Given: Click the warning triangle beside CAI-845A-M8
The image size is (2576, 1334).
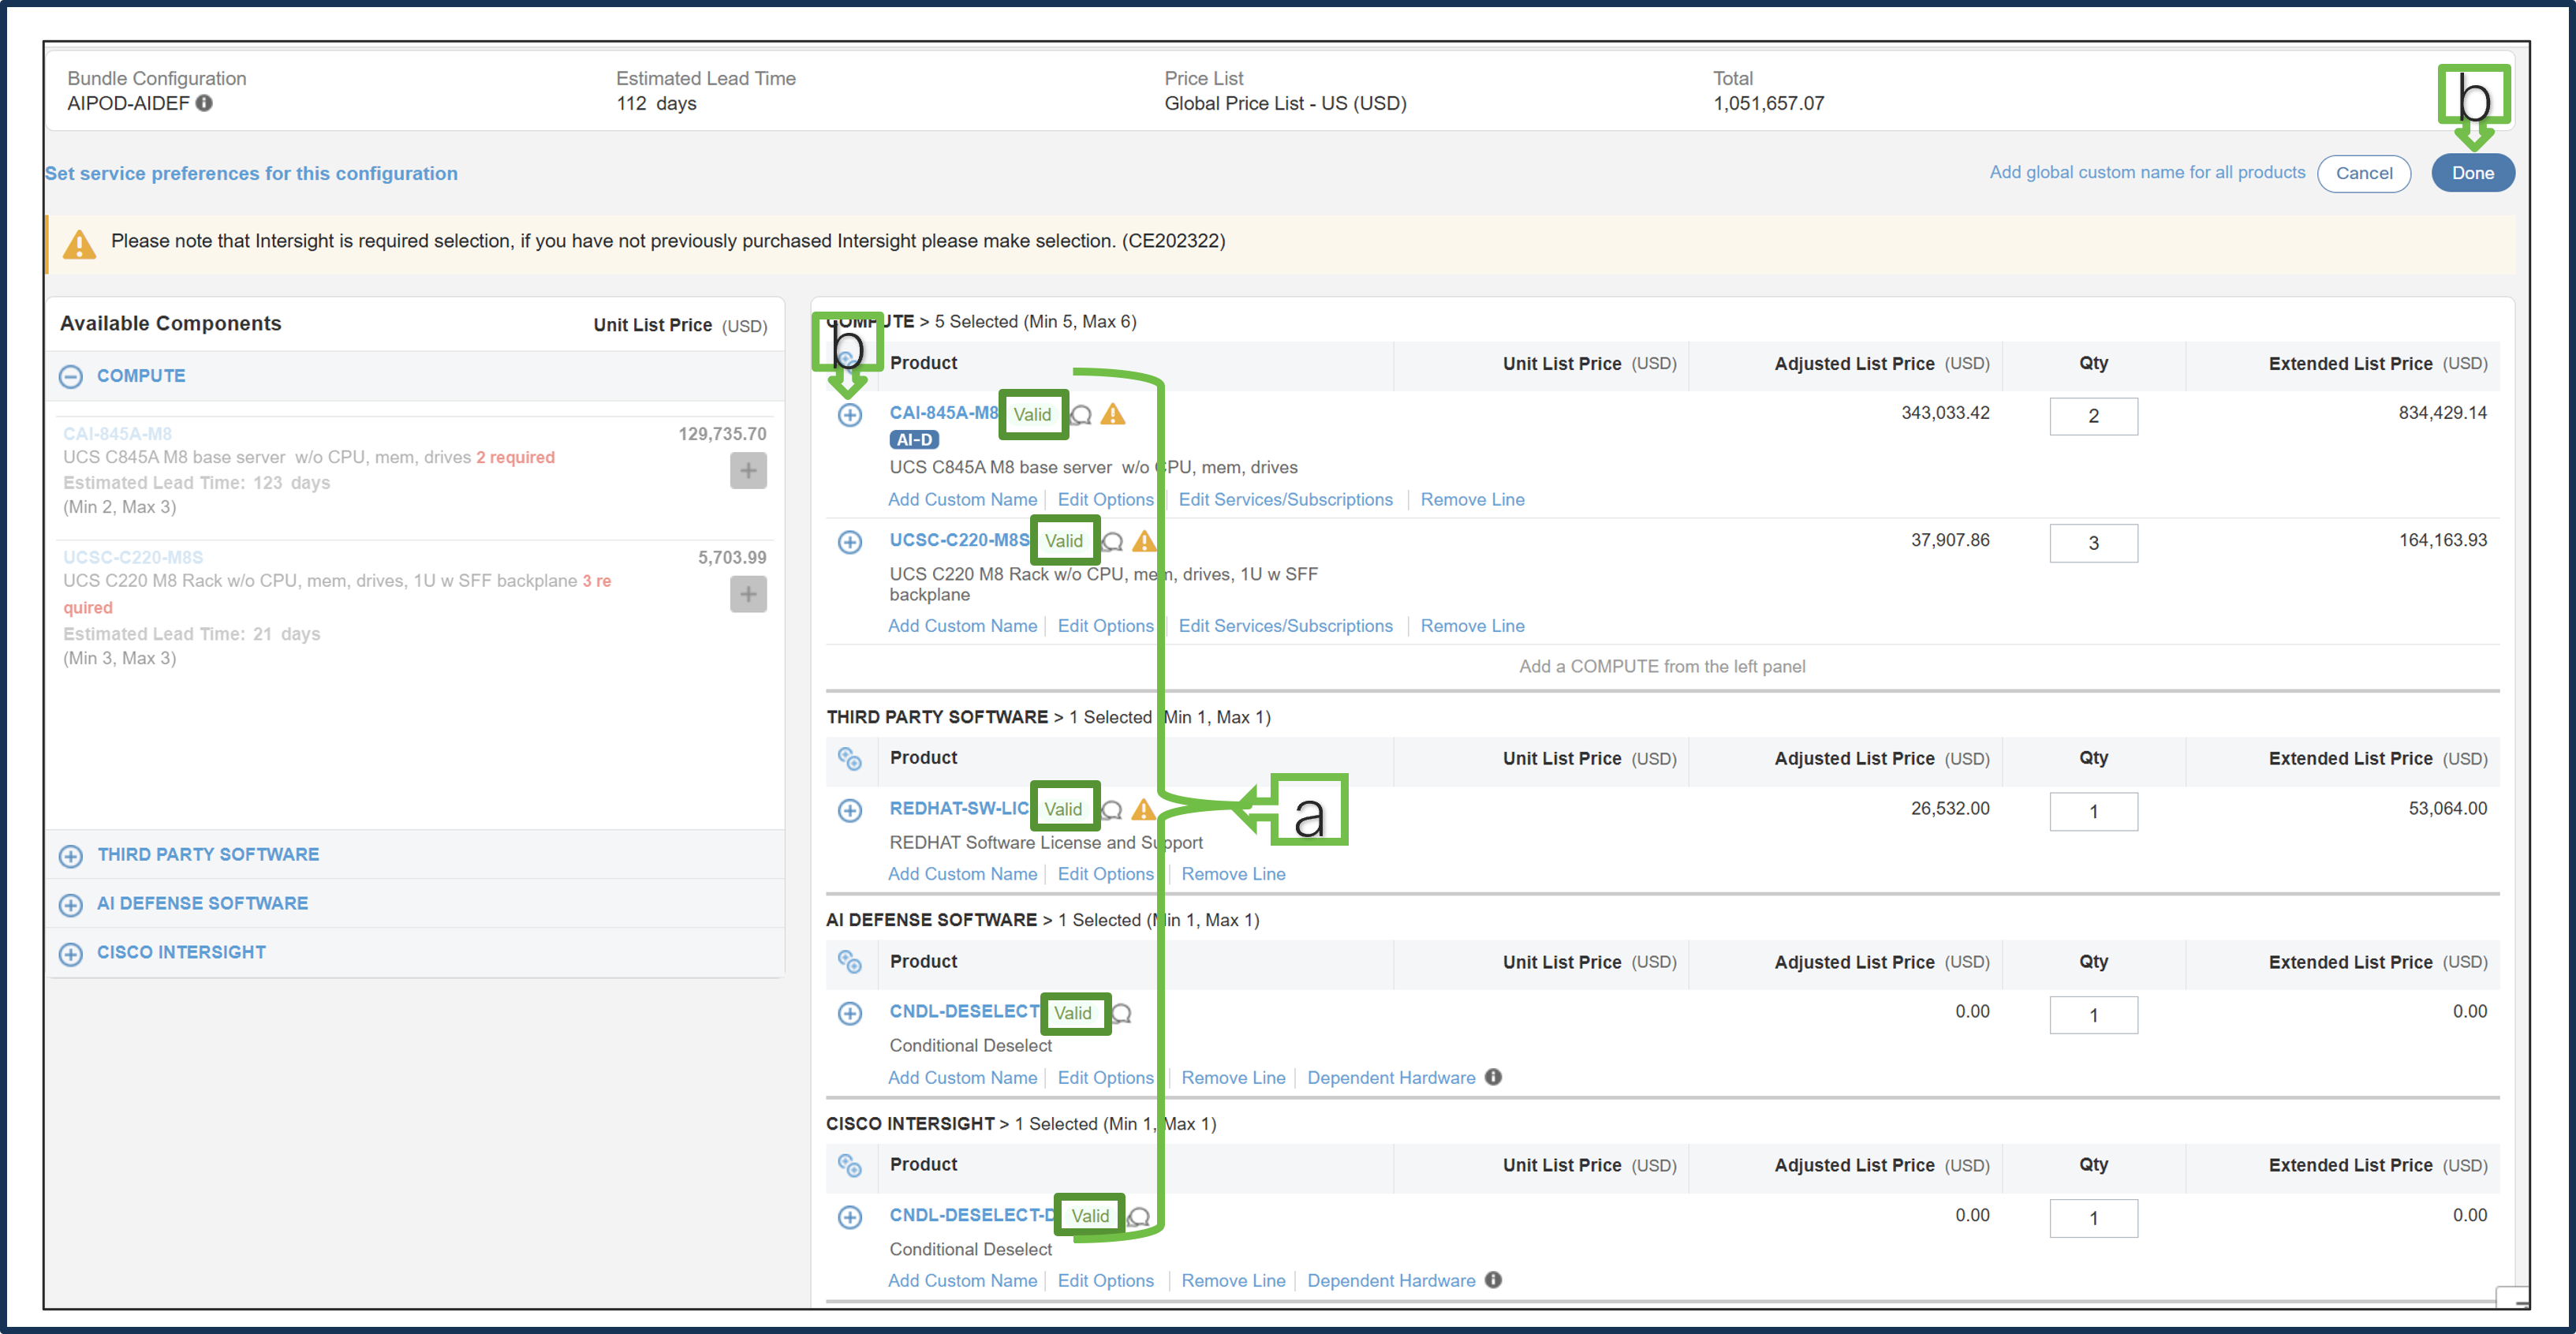Looking at the screenshot, I should coord(1114,414).
